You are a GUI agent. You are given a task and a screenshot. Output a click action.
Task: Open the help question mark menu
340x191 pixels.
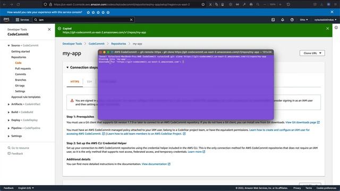click(x=292, y=20)
